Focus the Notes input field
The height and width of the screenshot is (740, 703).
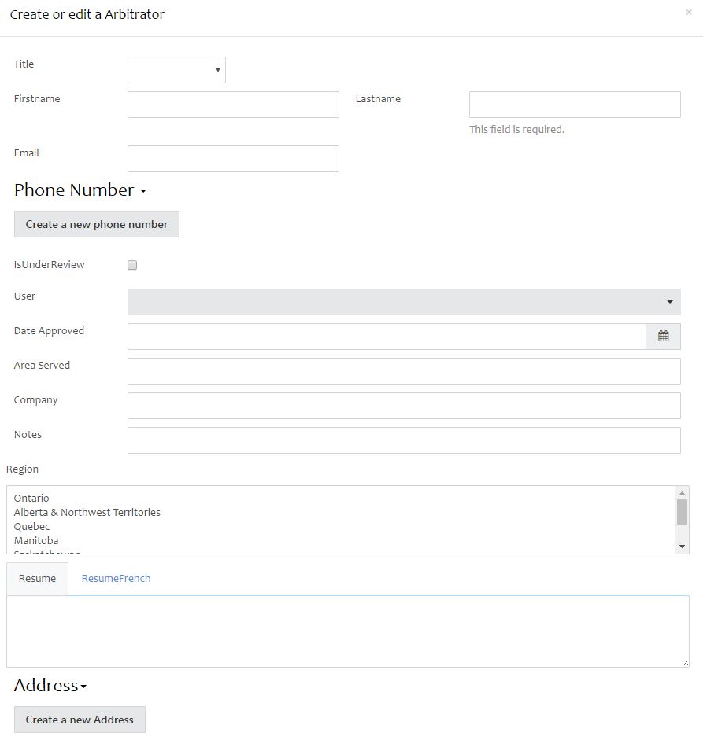coord(404,440)
